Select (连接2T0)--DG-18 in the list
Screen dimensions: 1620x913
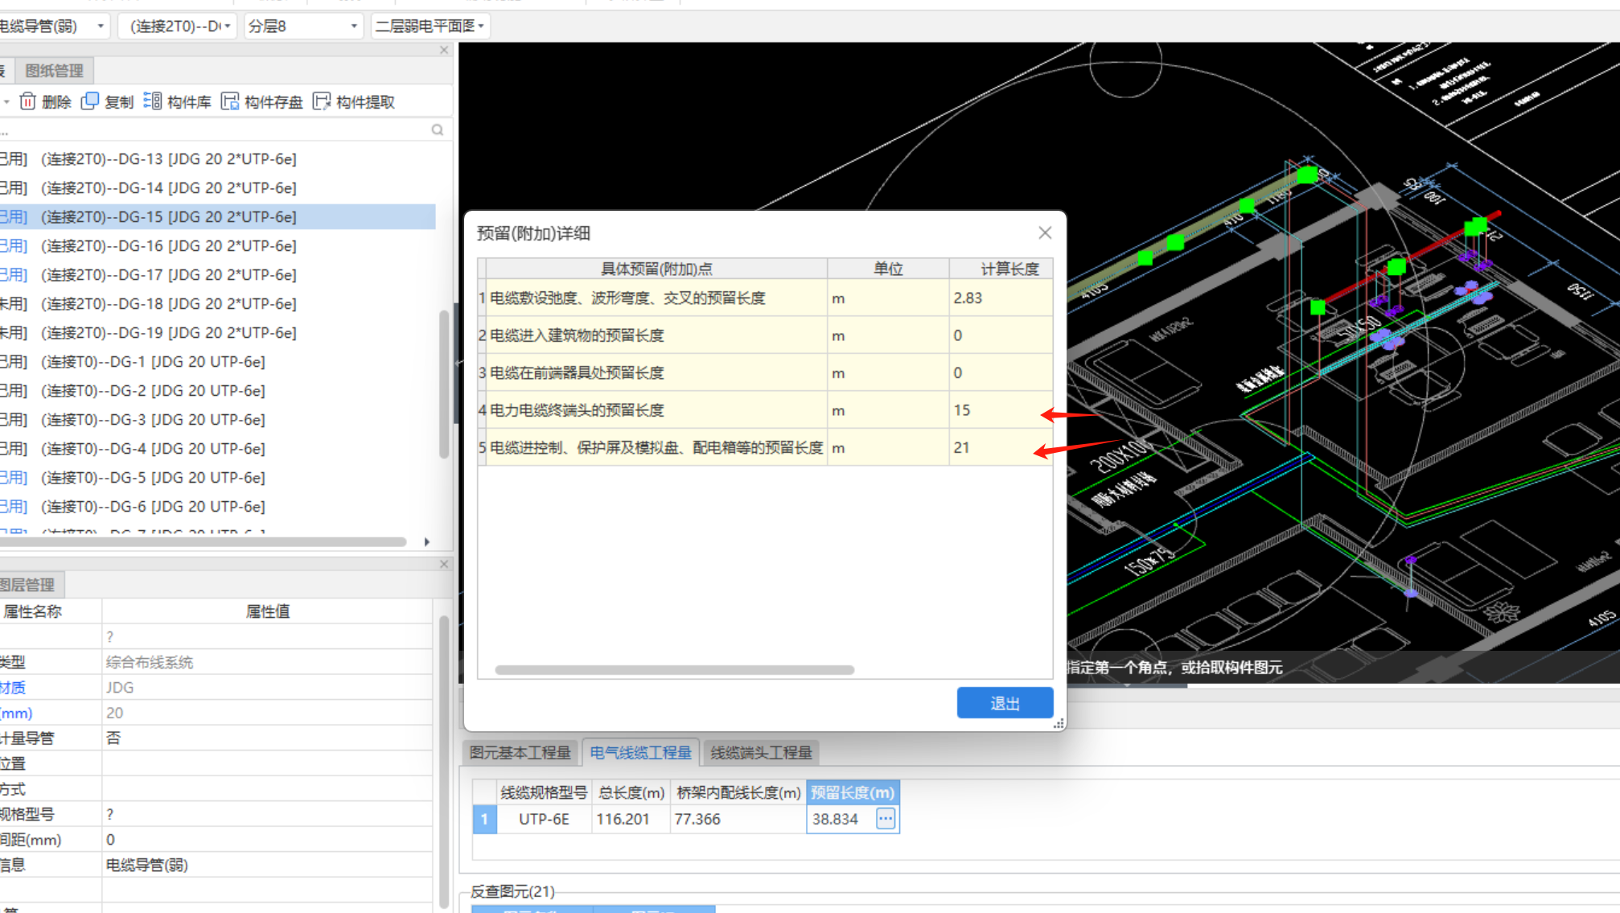tap(169, 303)
